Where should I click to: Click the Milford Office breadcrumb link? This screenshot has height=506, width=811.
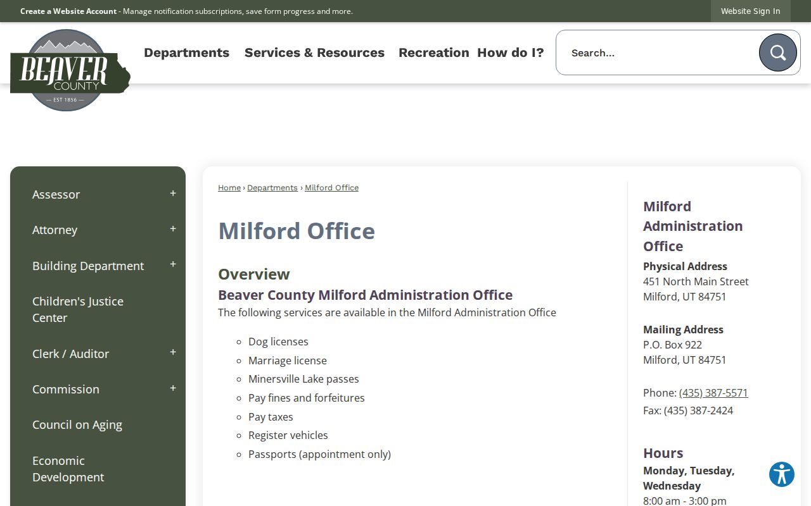[331, 188]
